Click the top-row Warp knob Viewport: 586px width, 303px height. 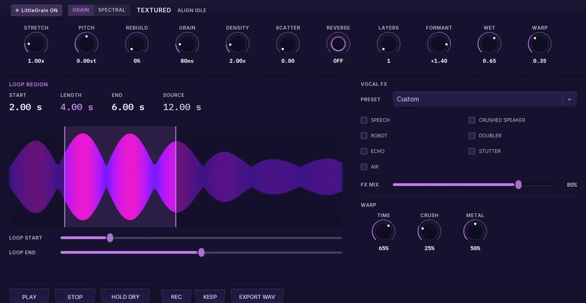click(x=540, y=44)
